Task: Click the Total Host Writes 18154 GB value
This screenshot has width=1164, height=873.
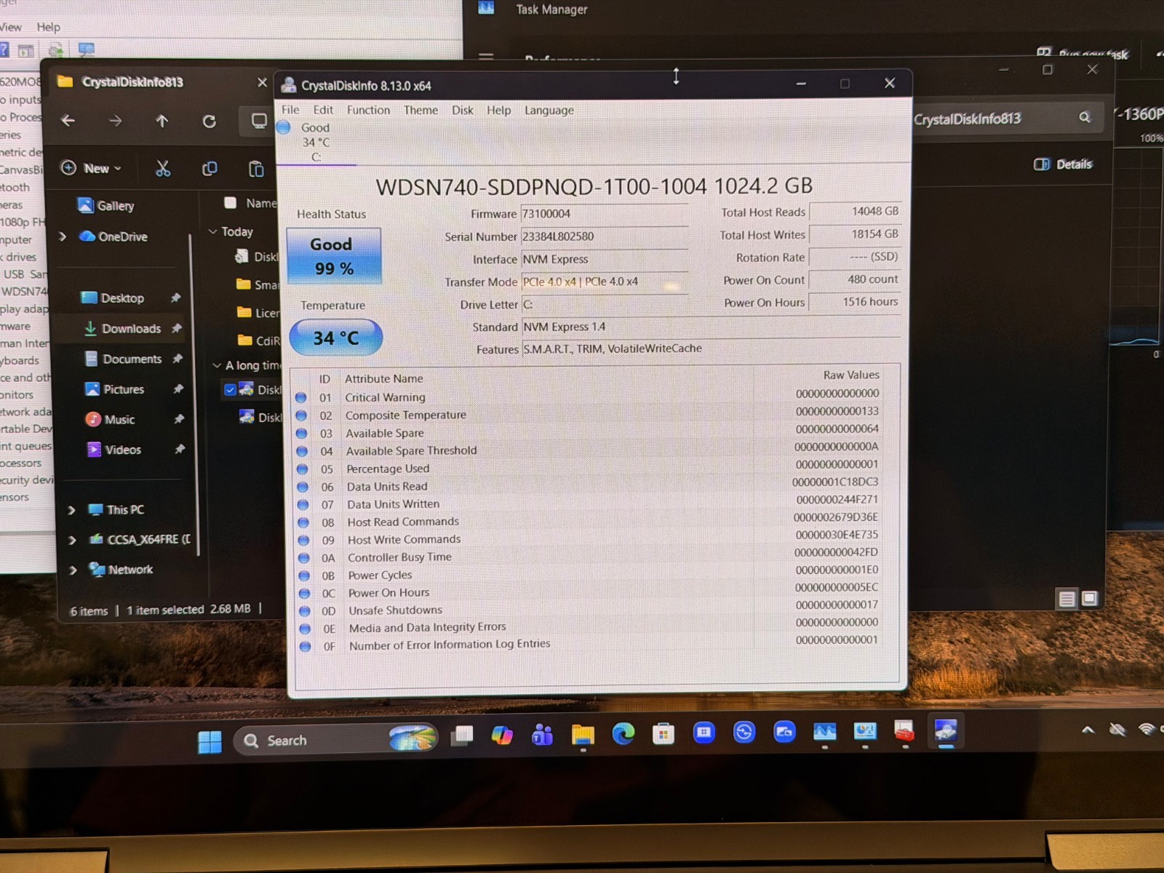Action: point(855,234)
